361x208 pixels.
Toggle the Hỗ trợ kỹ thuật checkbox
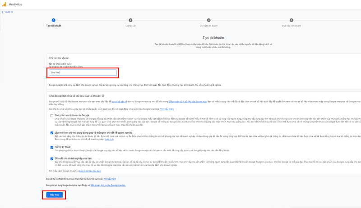click(52, 147)
